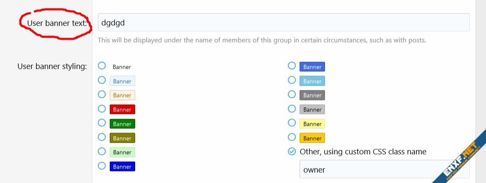This screenshot has width=486, height=183.
Task: Click the User banner text input field
Action: pyautogui.click(x=283, y=22)
